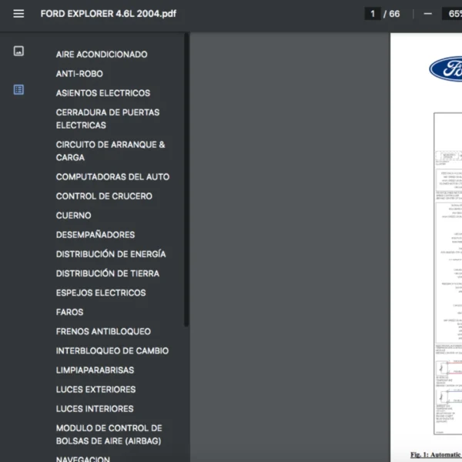Viewport: 462px width, 462px height.
Task: Jump to INTERBLOQUEO DE CAMBIO
Action: tap(112, 351)
